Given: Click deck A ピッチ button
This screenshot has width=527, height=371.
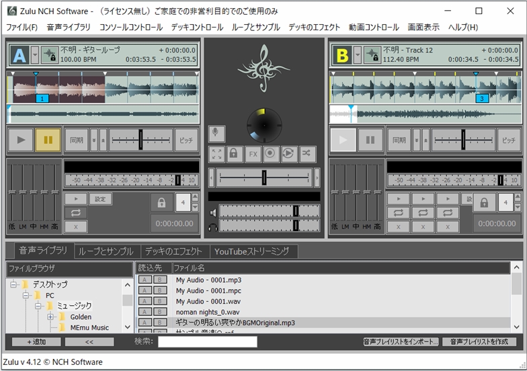Looking at the screenshot, I should pyautogui.click(x=186, y=140).
